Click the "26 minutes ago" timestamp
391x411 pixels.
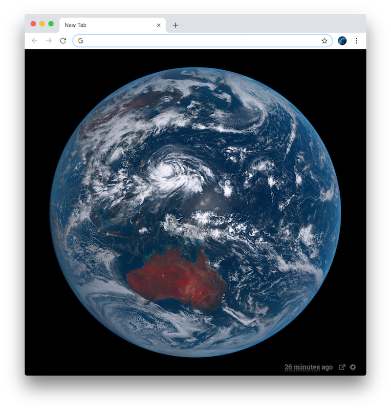coord(308,367)
